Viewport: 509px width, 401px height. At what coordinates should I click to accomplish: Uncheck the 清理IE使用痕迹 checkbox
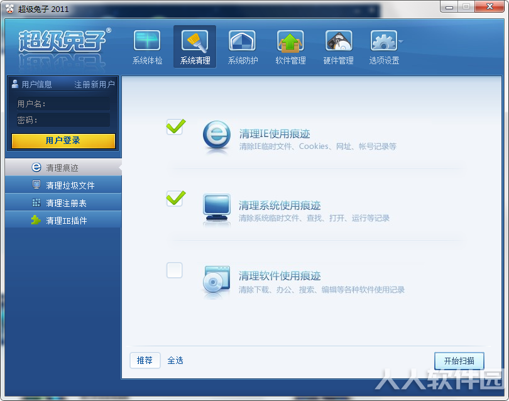175,127
